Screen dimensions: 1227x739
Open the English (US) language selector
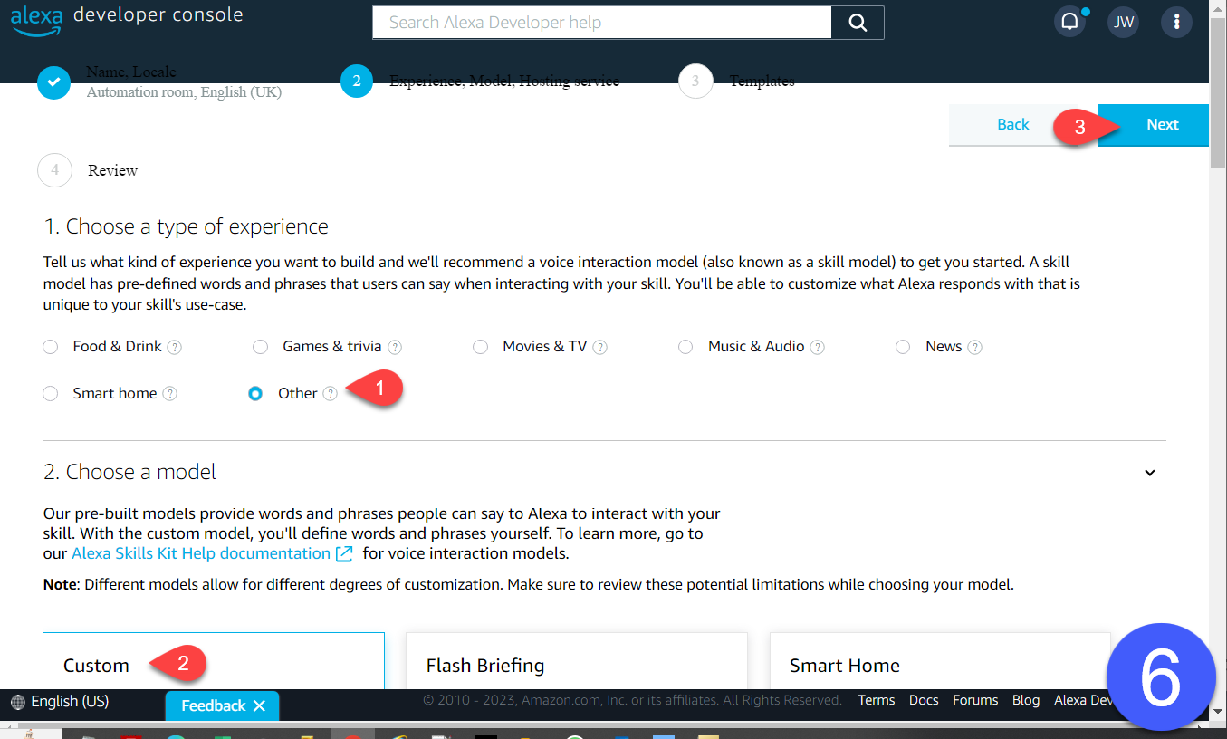(60, 700)
